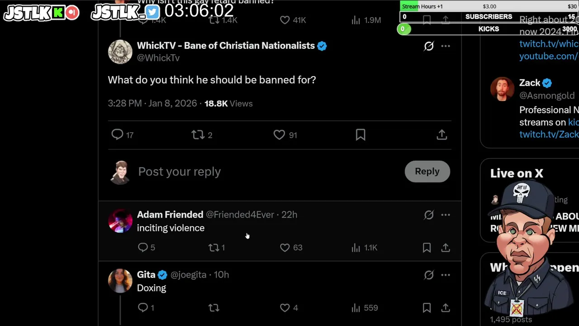Open Adam Friended's profile avatar
This screenshot has height=326, width=579.
click(120, 221)
